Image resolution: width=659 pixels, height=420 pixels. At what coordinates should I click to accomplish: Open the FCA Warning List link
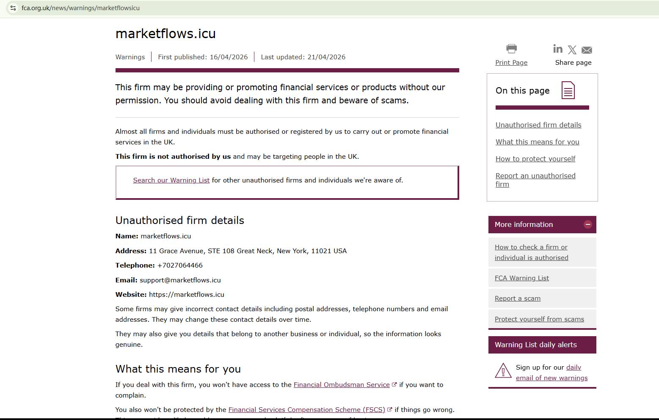pos(521,278)
